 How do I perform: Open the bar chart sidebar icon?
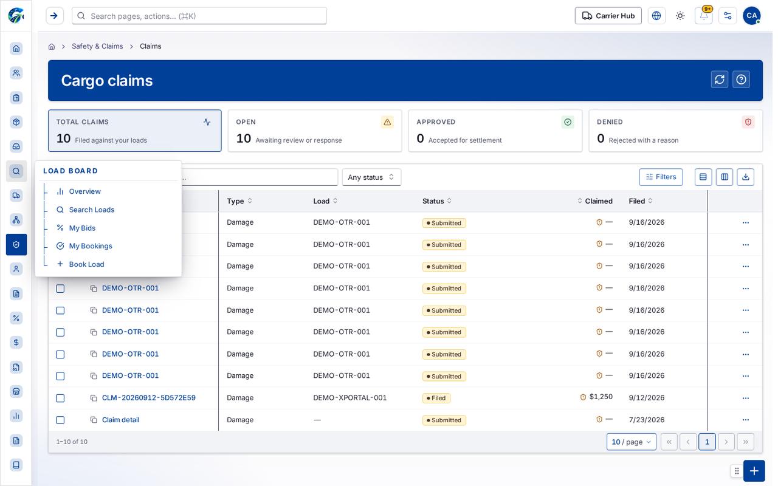click(x=16, y=416)
